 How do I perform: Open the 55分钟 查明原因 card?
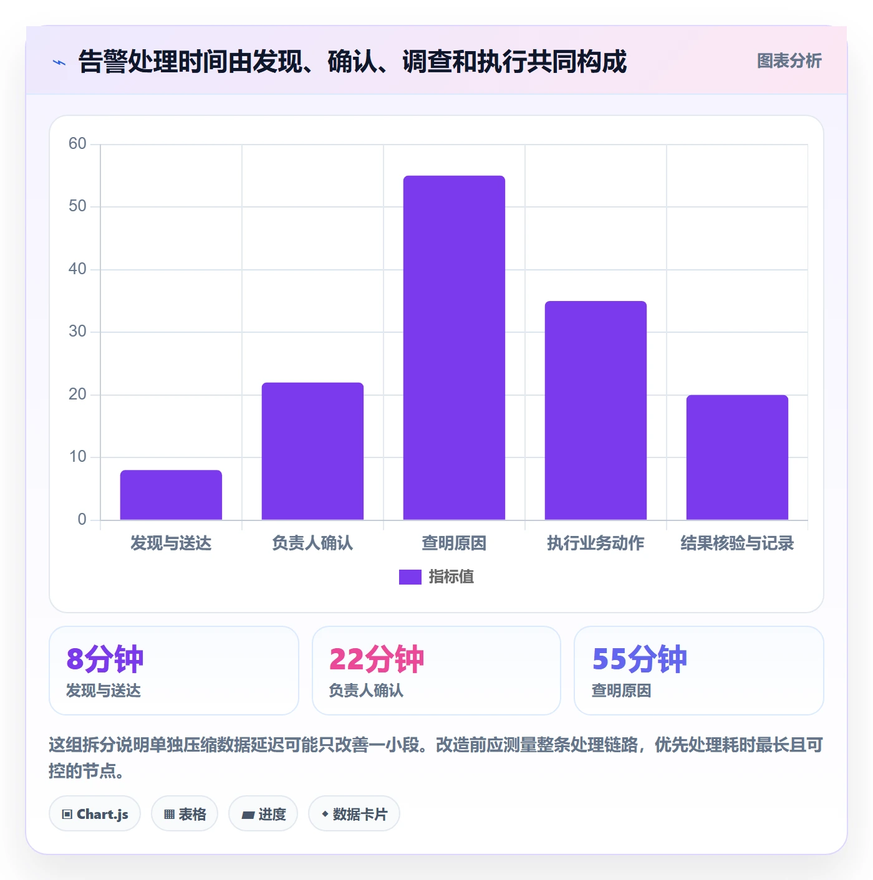click(699, 671)
